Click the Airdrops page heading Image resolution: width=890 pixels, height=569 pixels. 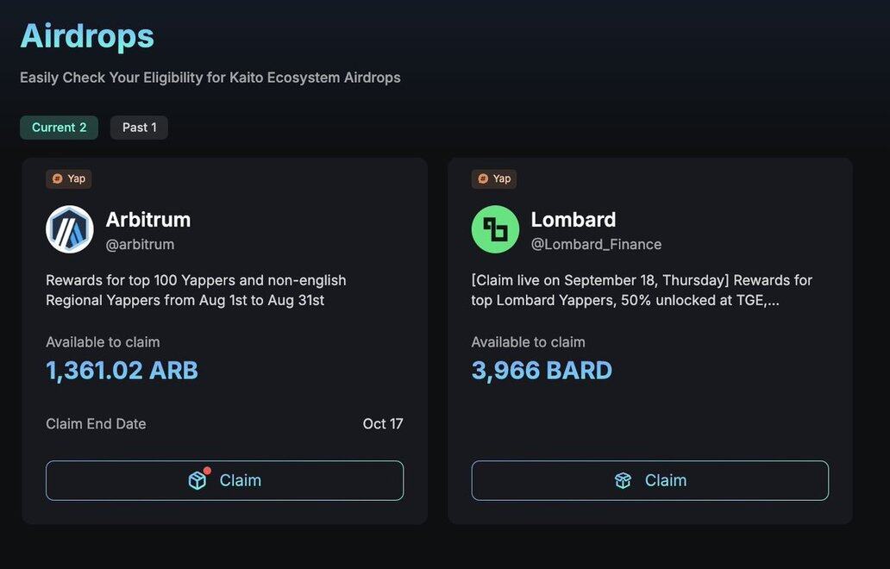(x=87, y=35)
